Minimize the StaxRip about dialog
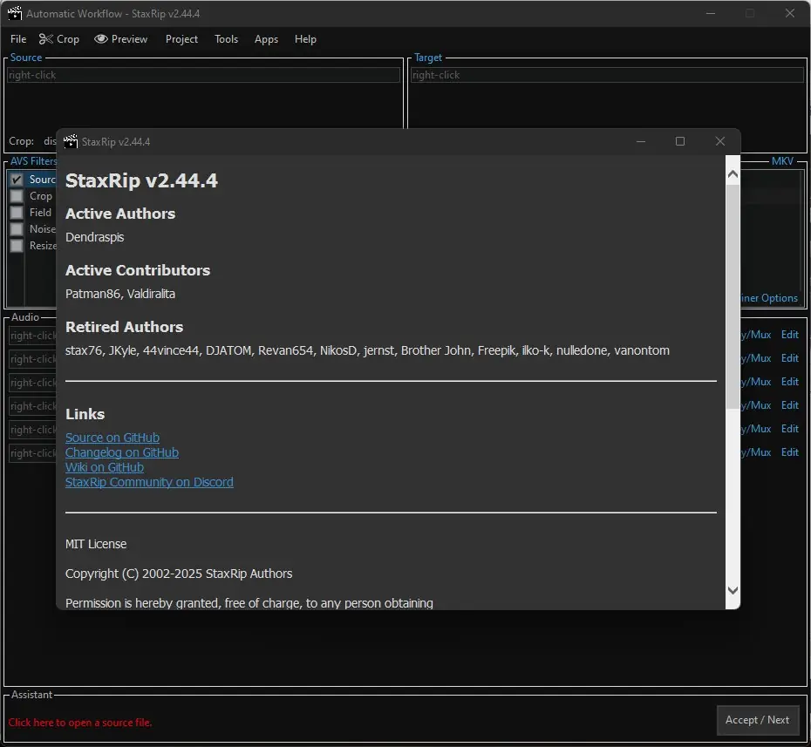This screenshot has width=811, height=747. click(641, 141)
